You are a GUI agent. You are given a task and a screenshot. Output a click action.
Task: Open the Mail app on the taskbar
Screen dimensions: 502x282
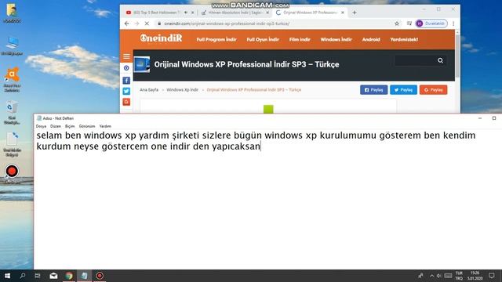[53, 276]
